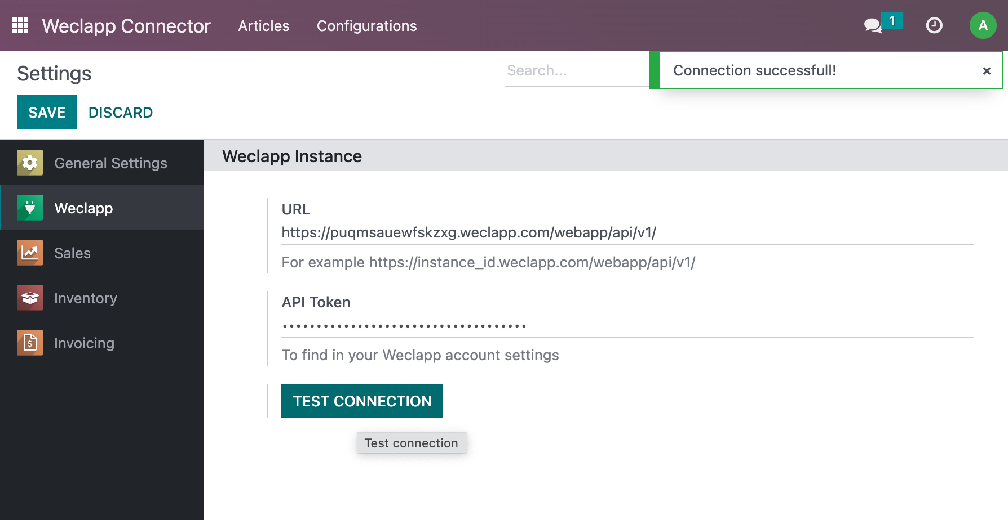Click the example URL help text

coord(488,262)
